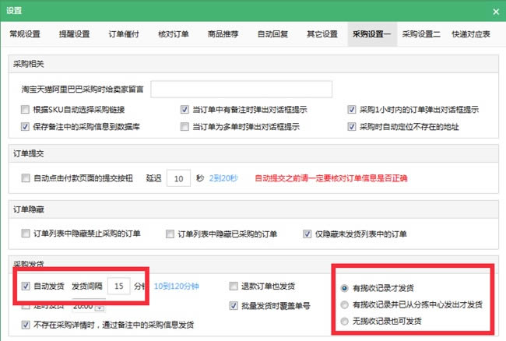This screenshot has height=341, width=506.
Task: Toggle 采购1小时内的订单弹出对话框提示 checkbox
Action: (352, 109)
